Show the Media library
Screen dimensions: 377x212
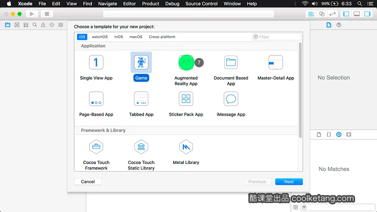tap(349, 134)
